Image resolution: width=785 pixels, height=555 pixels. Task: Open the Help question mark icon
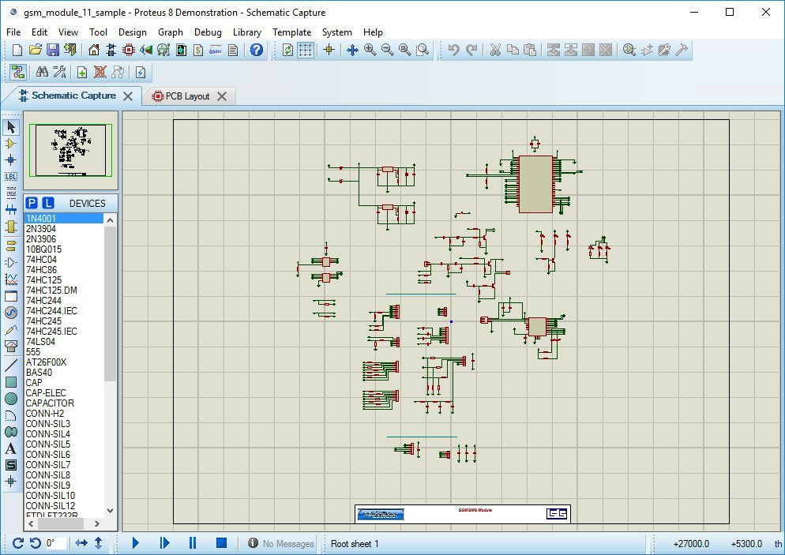(x=257, y=50)
